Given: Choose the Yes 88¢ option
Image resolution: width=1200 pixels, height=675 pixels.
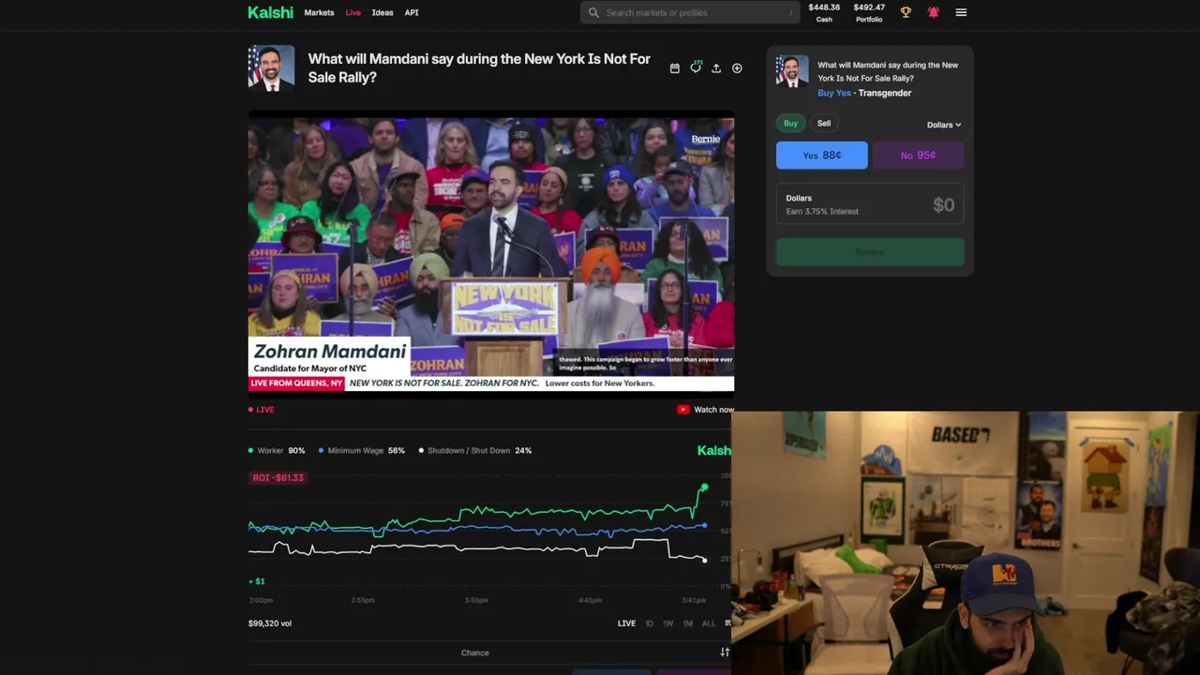Looking at the screenshot, I should [x=822, y=155].
